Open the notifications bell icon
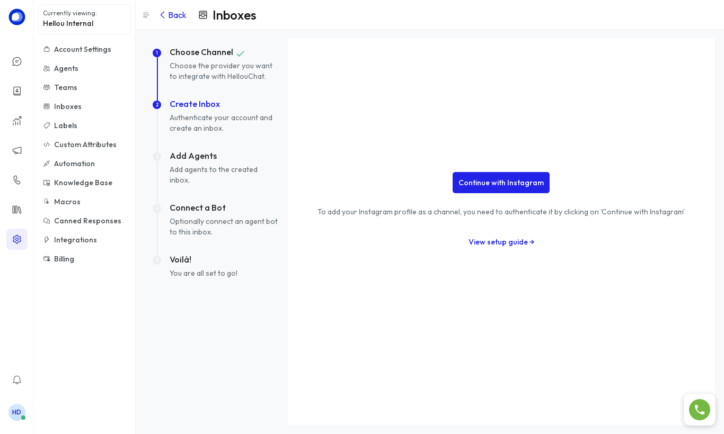Viewport: 724px width, 434px height. pyautogui.click(x=17, y=380)
